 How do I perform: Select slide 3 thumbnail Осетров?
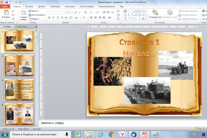(x=19, y=90)
